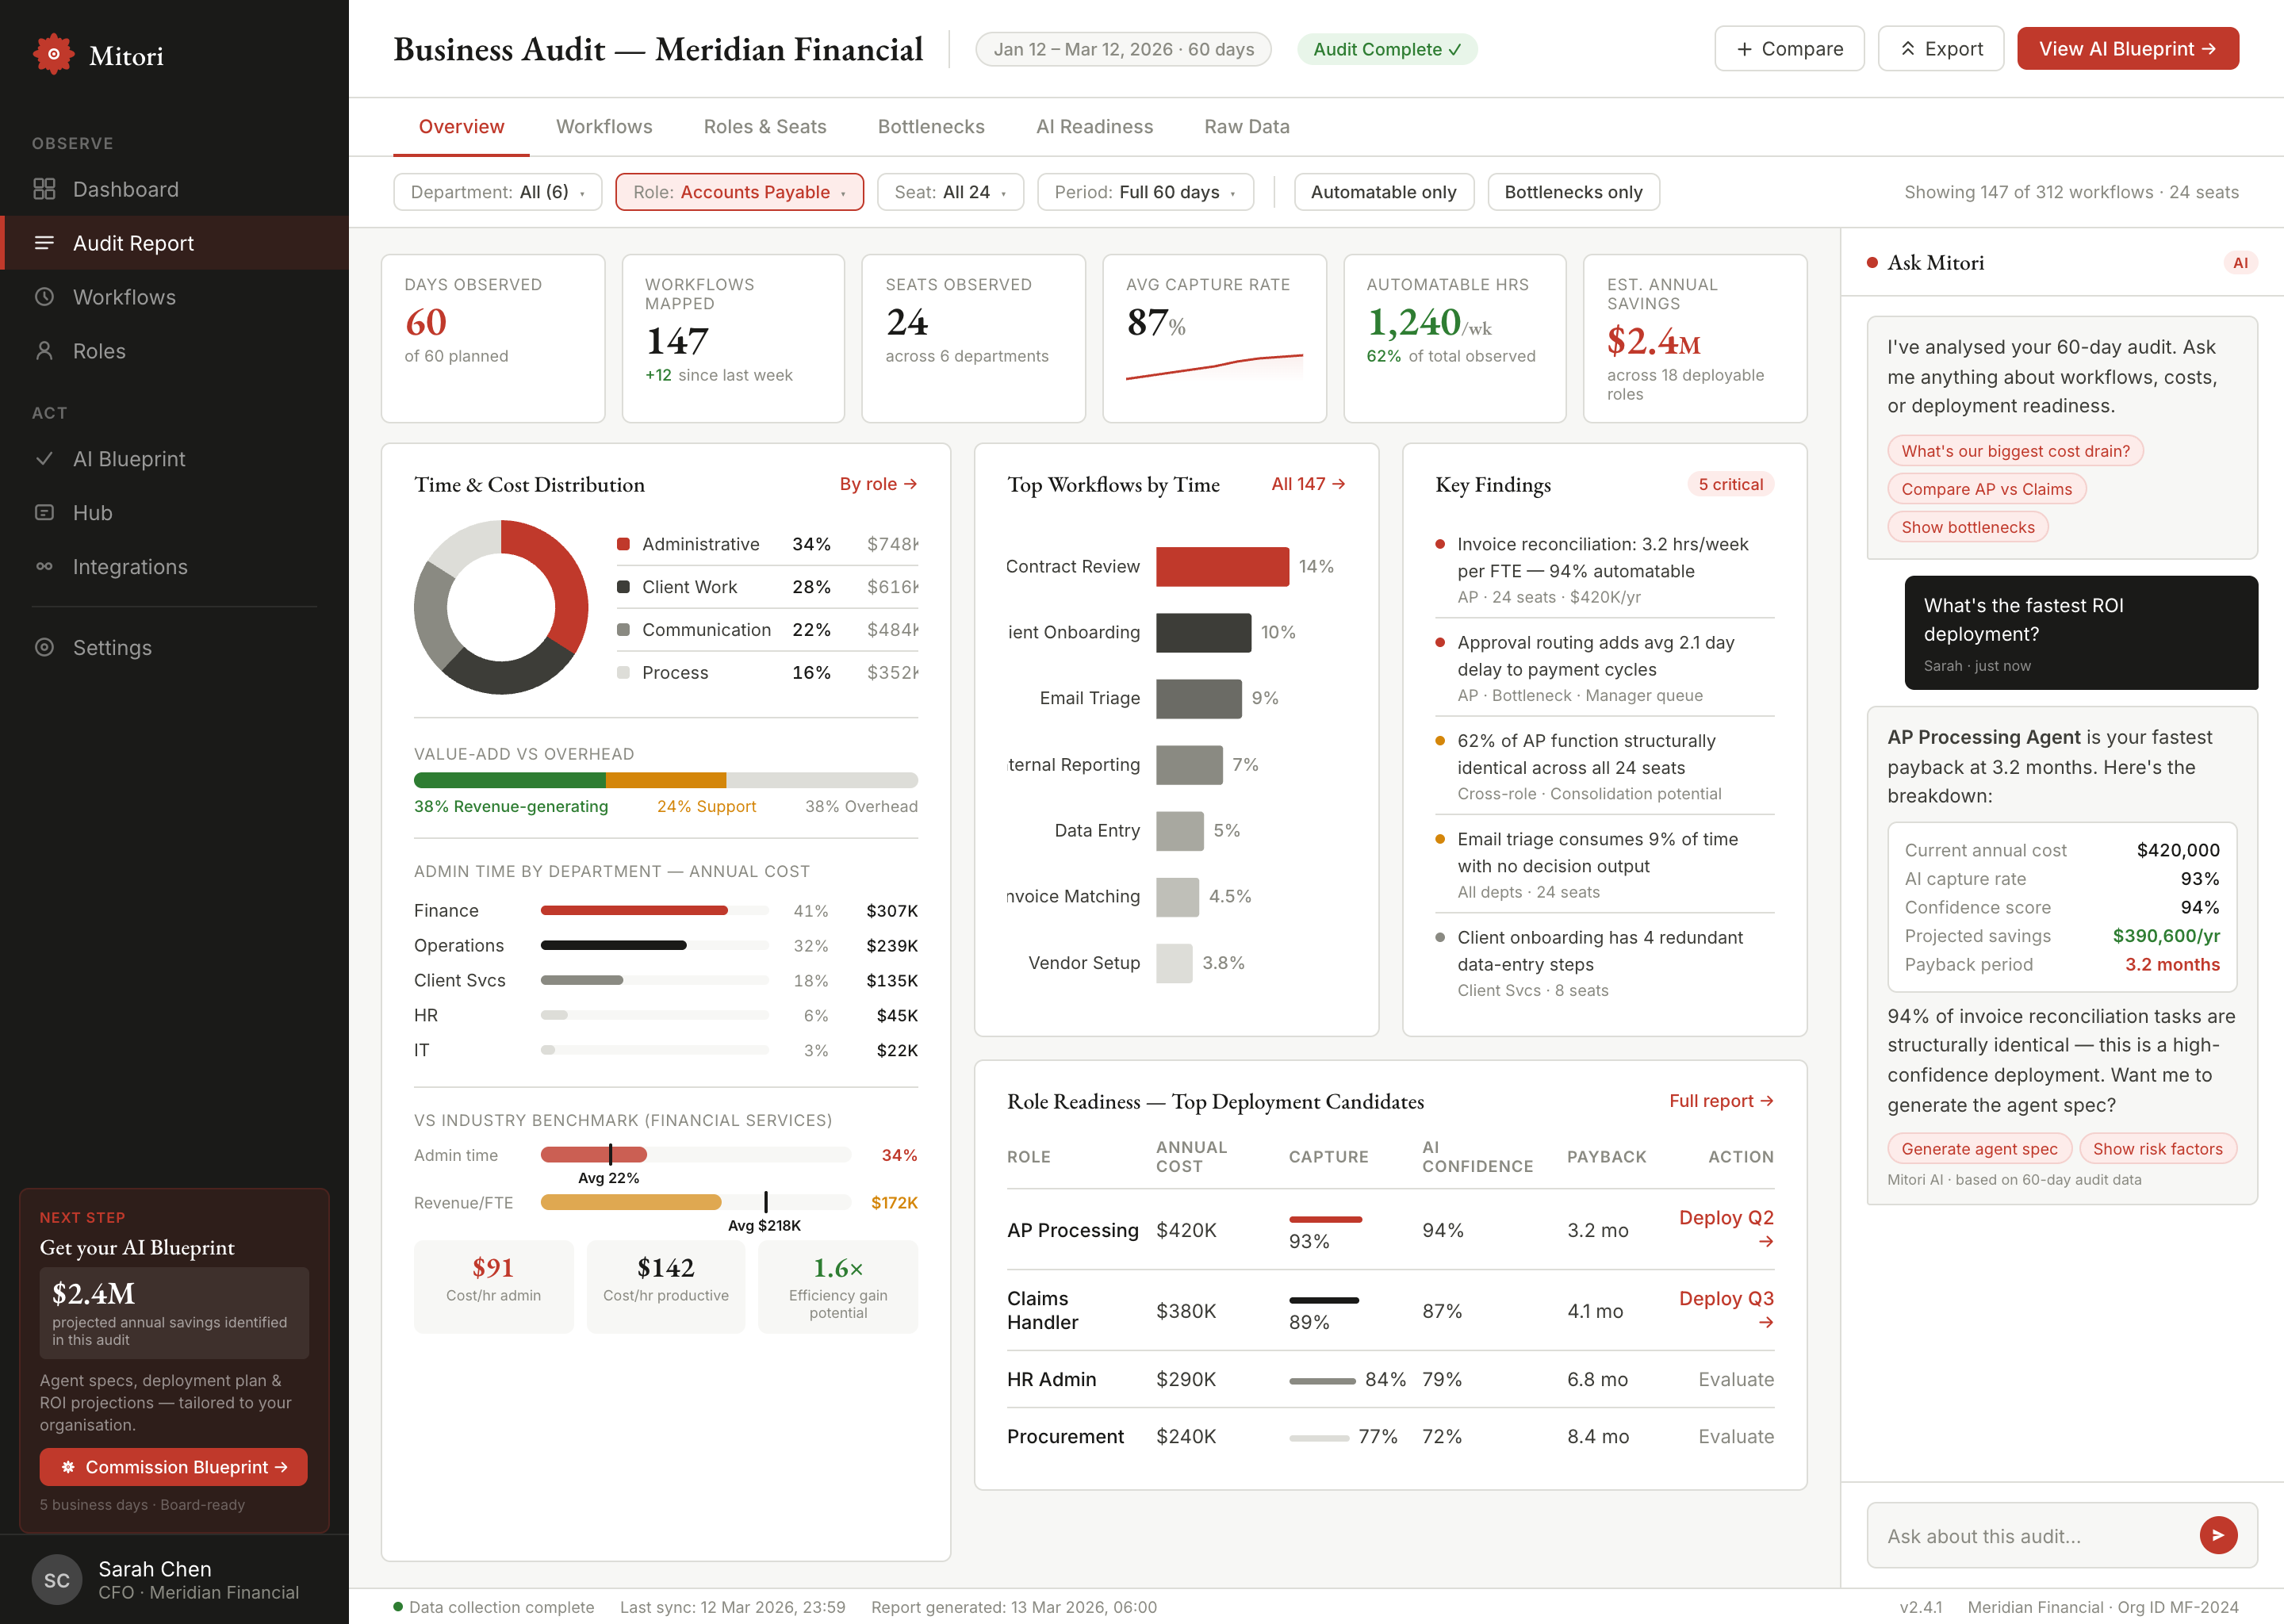The height and width of the screenshot is (1624, 2284).
Task: Select the Administrative legend color swatch
Action: pyautogui.click(x=623, y=543)
